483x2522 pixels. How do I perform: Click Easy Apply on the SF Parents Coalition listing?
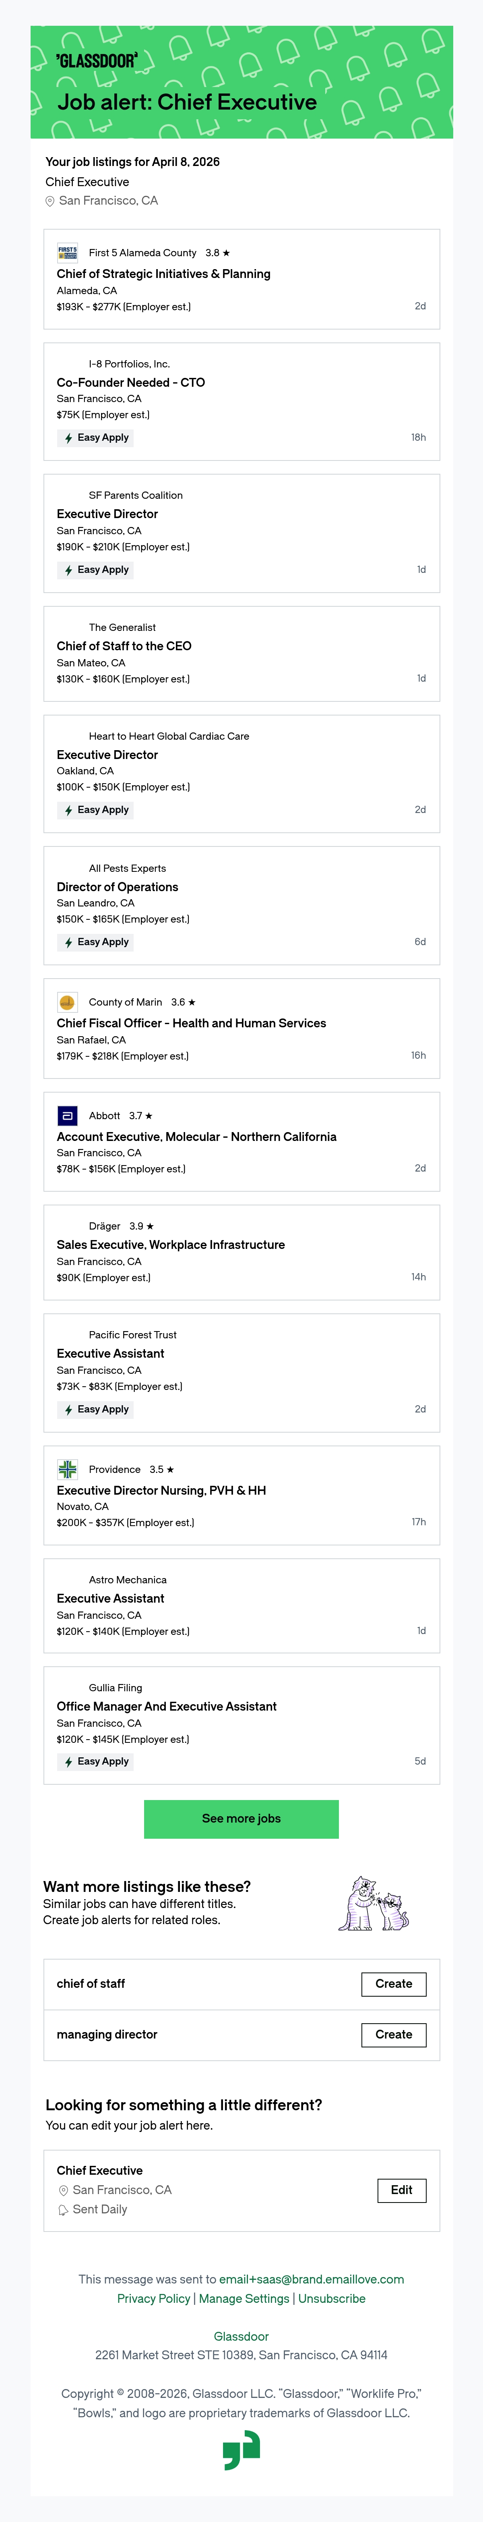[x=96, y=570]
